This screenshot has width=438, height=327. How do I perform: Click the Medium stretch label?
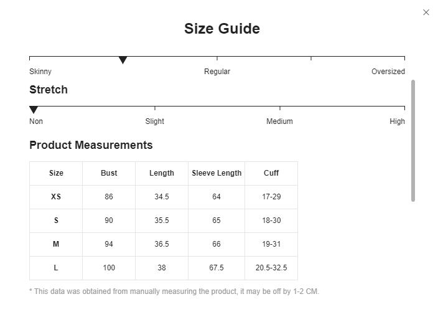click(x=279, y=121)
